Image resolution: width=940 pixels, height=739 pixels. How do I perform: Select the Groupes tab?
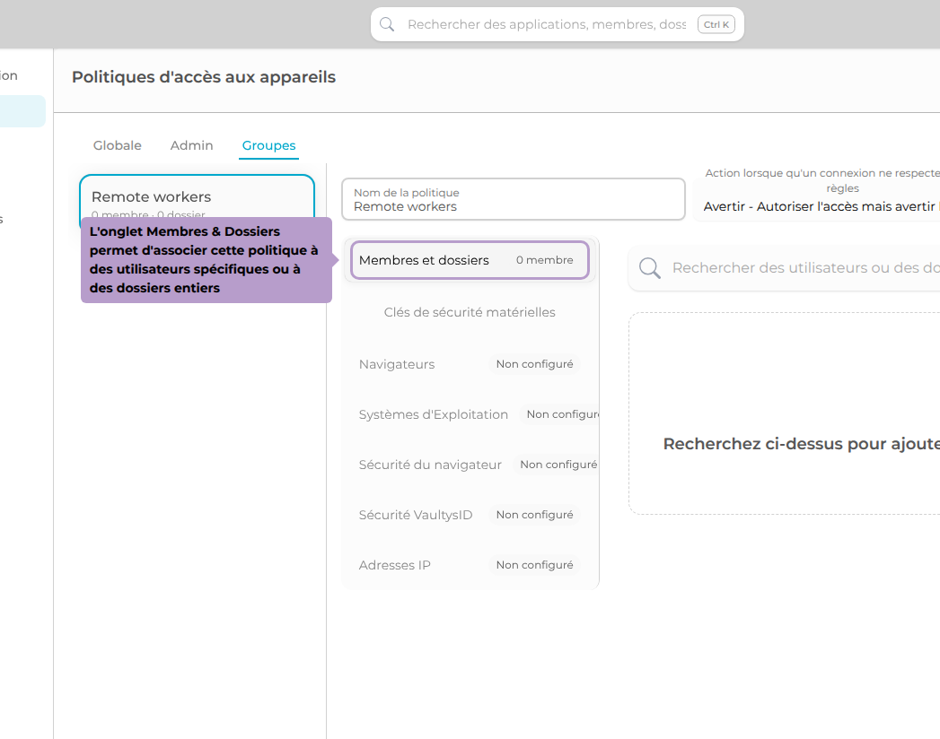(268, 145)
